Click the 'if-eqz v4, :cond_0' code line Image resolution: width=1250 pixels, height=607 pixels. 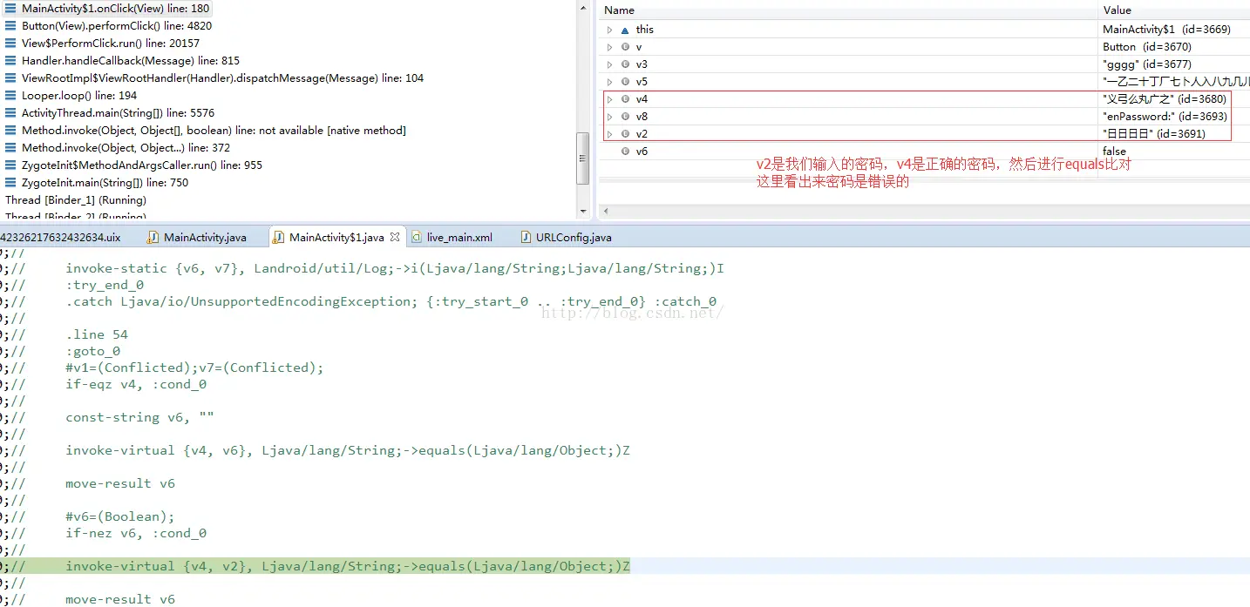tap(136, 384)
